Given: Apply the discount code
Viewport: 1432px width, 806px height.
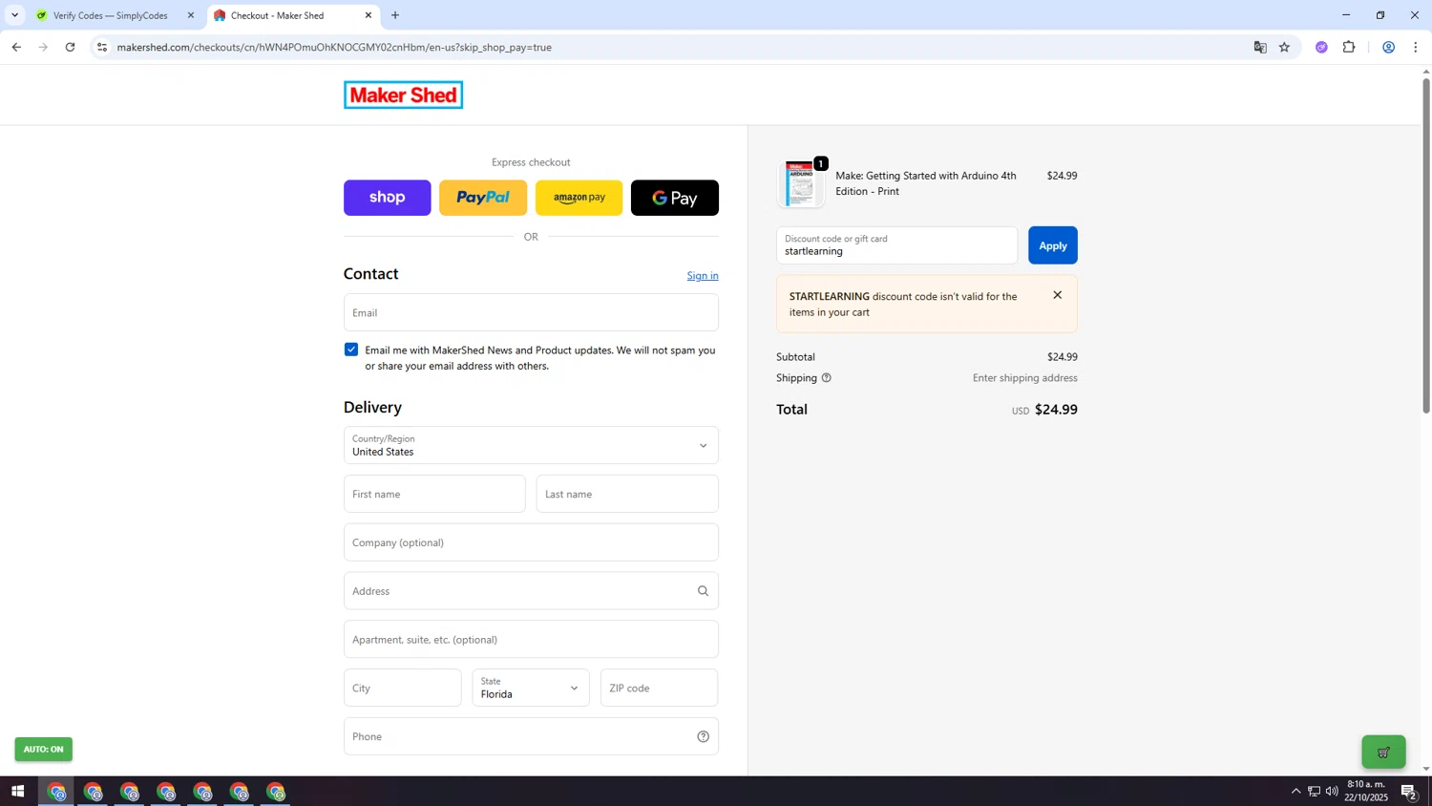Looking at the screenshot, I should (1053, 245).
